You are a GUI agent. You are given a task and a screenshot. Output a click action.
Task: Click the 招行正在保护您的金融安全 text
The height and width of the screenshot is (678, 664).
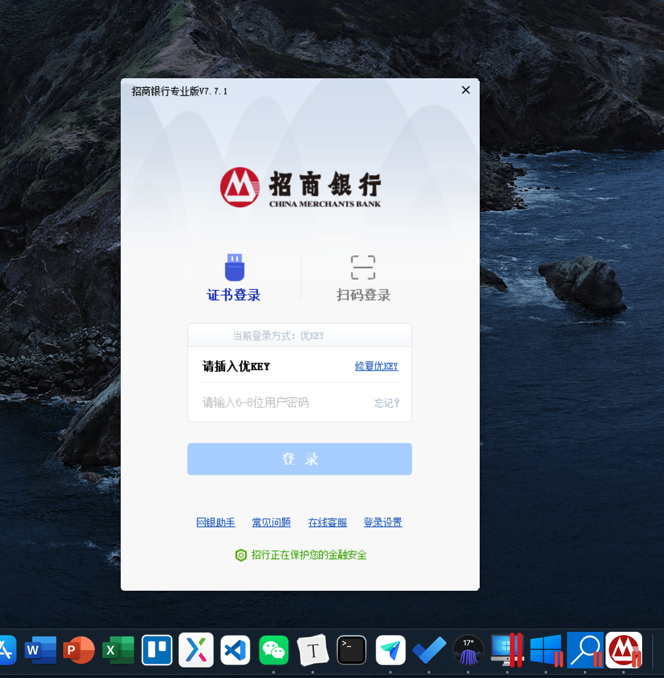309,555
